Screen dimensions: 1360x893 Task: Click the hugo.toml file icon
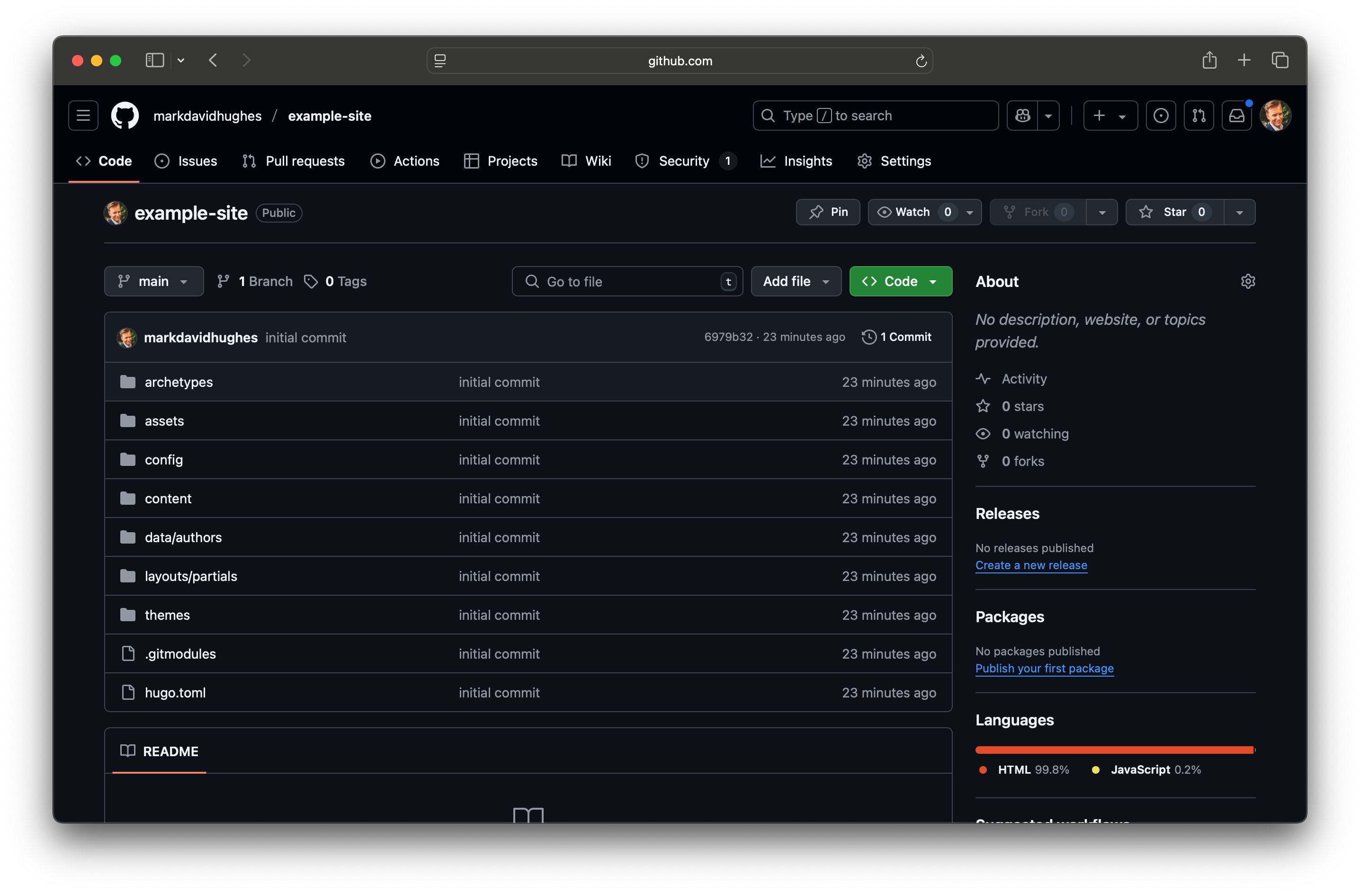(x=128, y=692)
